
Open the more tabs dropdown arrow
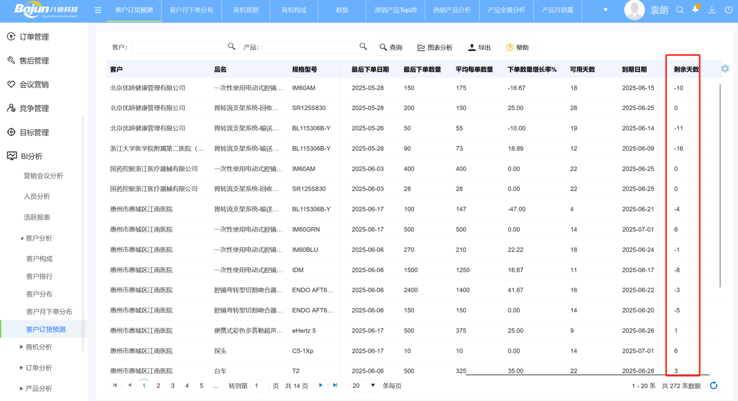(605, 10)
